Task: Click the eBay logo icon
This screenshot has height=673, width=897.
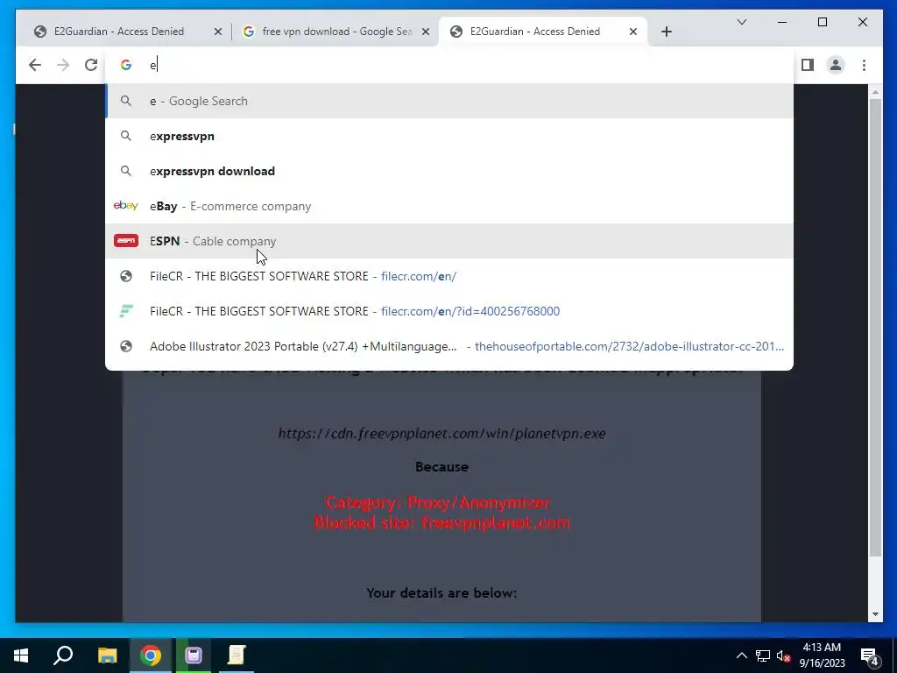Action: tap(126, 205)
